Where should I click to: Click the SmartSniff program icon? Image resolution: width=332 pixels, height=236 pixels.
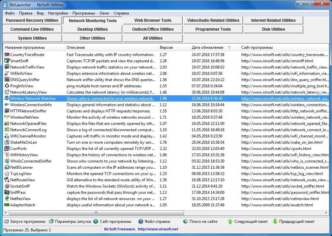(7, 61)
